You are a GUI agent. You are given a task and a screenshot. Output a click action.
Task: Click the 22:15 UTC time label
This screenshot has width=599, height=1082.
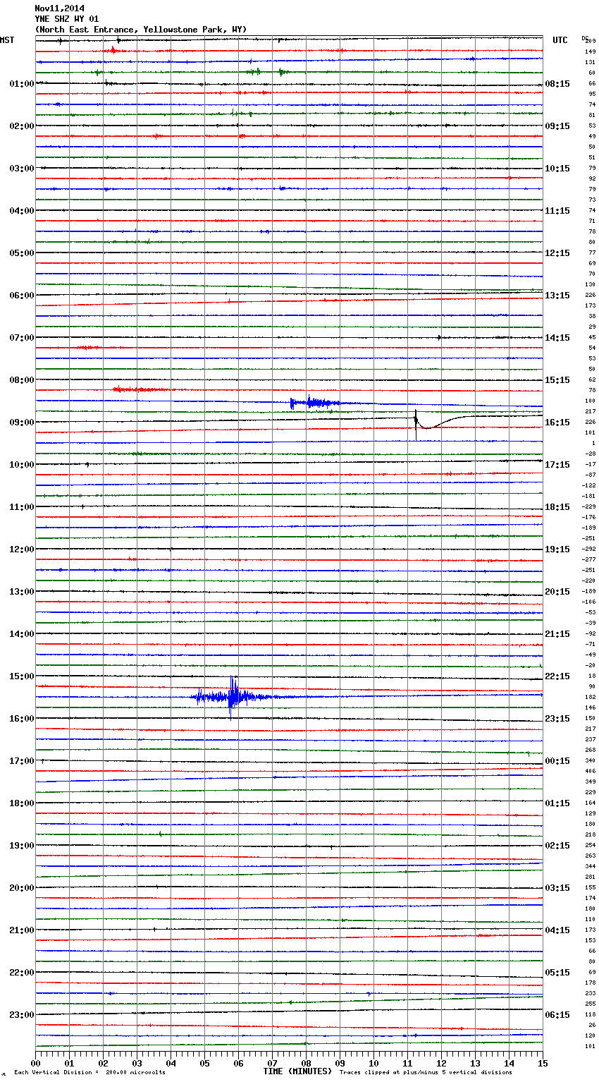point(557,676)
